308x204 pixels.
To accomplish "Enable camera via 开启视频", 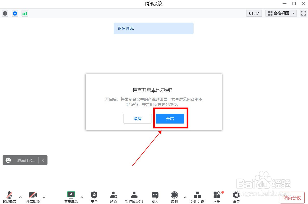I will (33, 197).
